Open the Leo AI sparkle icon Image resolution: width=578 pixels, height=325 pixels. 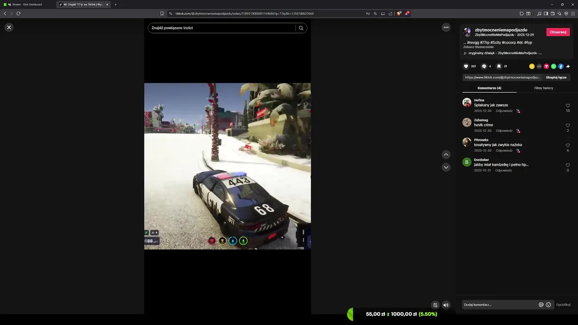coord(559,14)
